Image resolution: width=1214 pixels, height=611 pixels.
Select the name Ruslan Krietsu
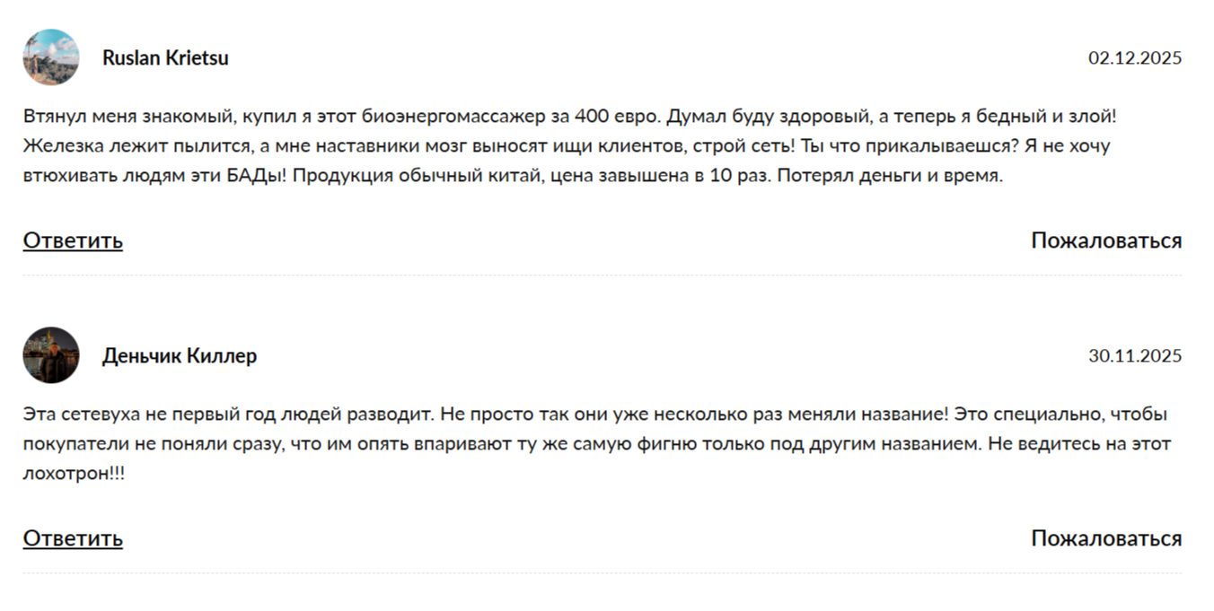coord(166,57)
